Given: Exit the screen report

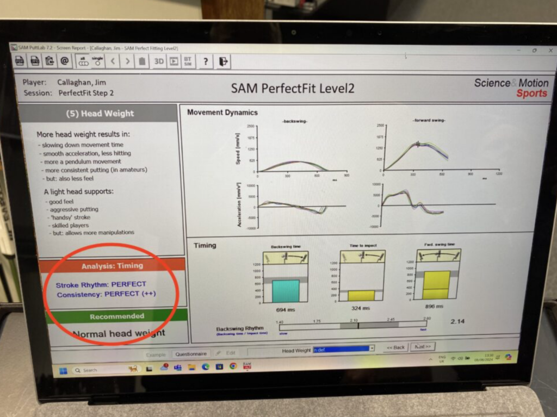Looking at the screenshot, I should [223, 61].
